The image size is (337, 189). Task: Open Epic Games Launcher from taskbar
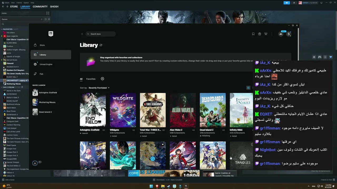coord(186,186)
